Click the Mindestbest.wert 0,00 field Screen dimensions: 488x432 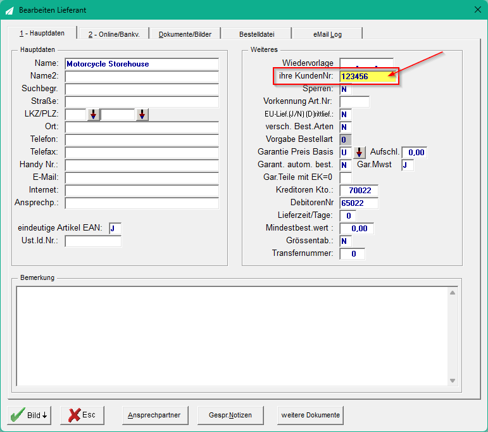tap(356, 229)
